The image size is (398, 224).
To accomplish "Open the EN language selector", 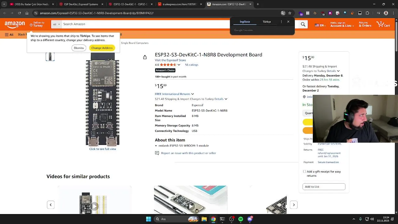I will coord(320,26).
